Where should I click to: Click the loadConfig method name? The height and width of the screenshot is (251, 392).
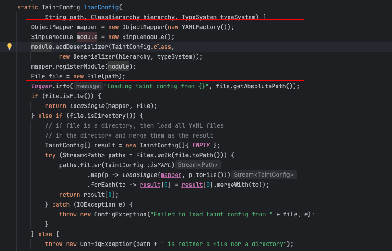tap(101, 7)
